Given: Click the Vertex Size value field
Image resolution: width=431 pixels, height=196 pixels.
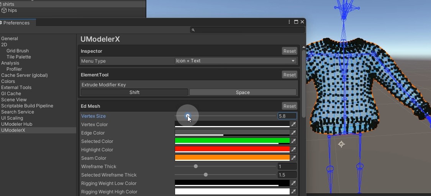Looking at the screenshot, I should (287, 116).
